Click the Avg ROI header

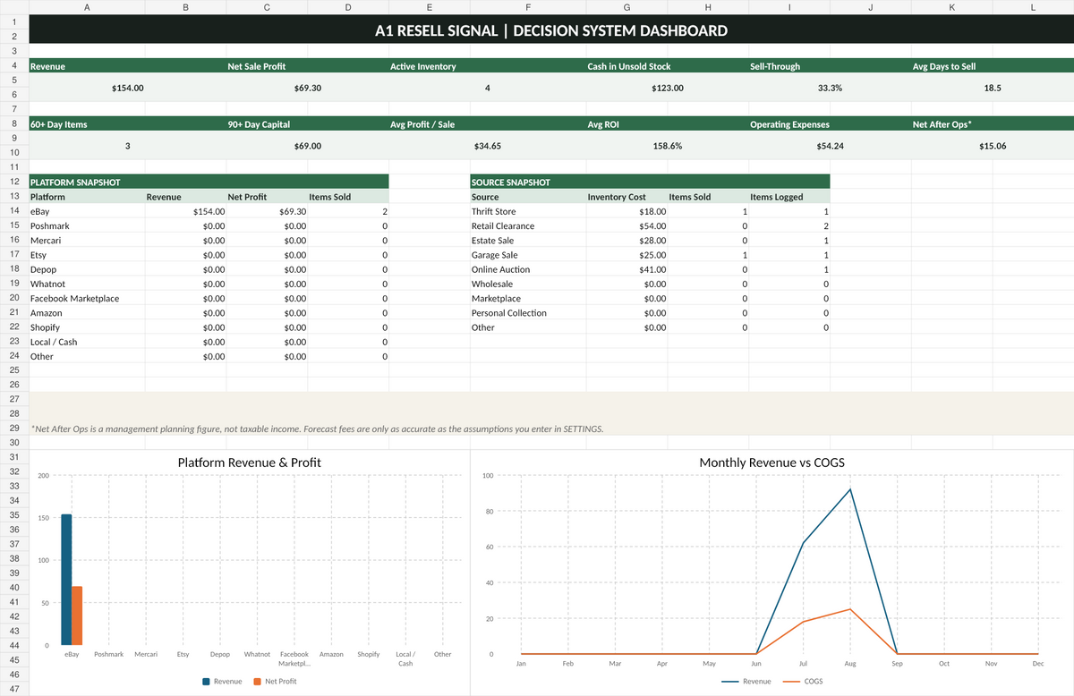pos(667,123)
